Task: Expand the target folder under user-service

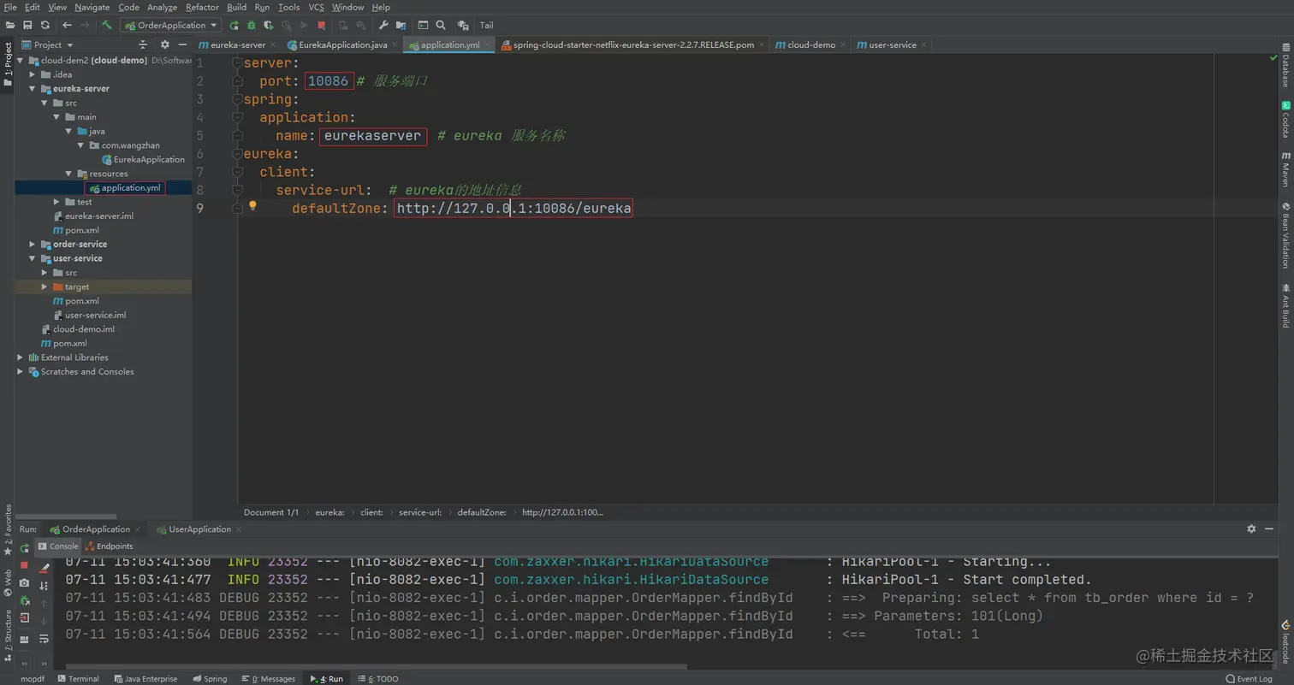Action: tap(45, 287)
